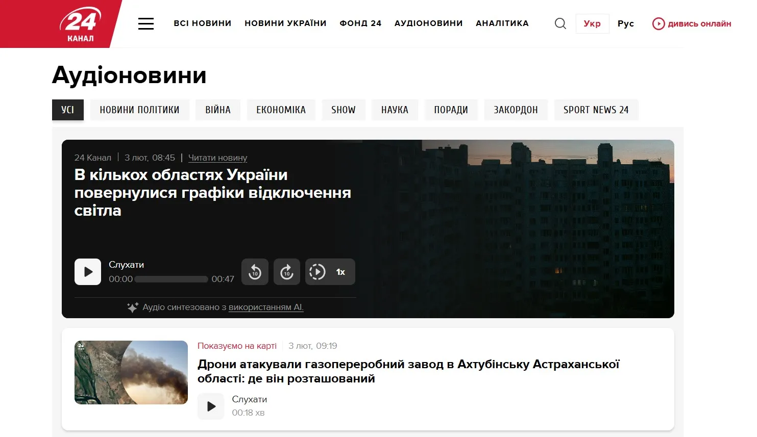
Task: Play the featured audio news
Action: click(88, 272)
